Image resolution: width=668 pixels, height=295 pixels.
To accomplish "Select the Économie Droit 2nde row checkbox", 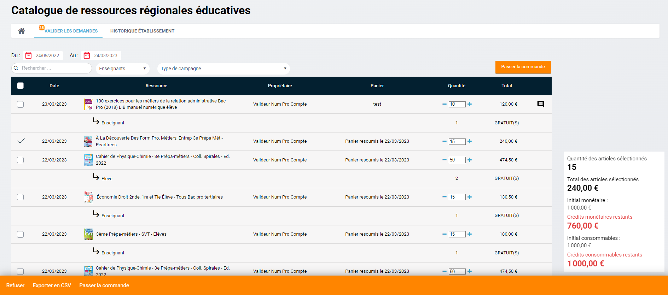I will point(21,197).
